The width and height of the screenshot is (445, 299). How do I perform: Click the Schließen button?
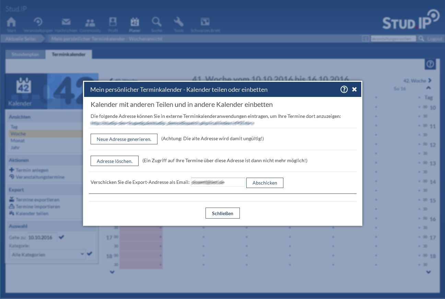(222, 213)
